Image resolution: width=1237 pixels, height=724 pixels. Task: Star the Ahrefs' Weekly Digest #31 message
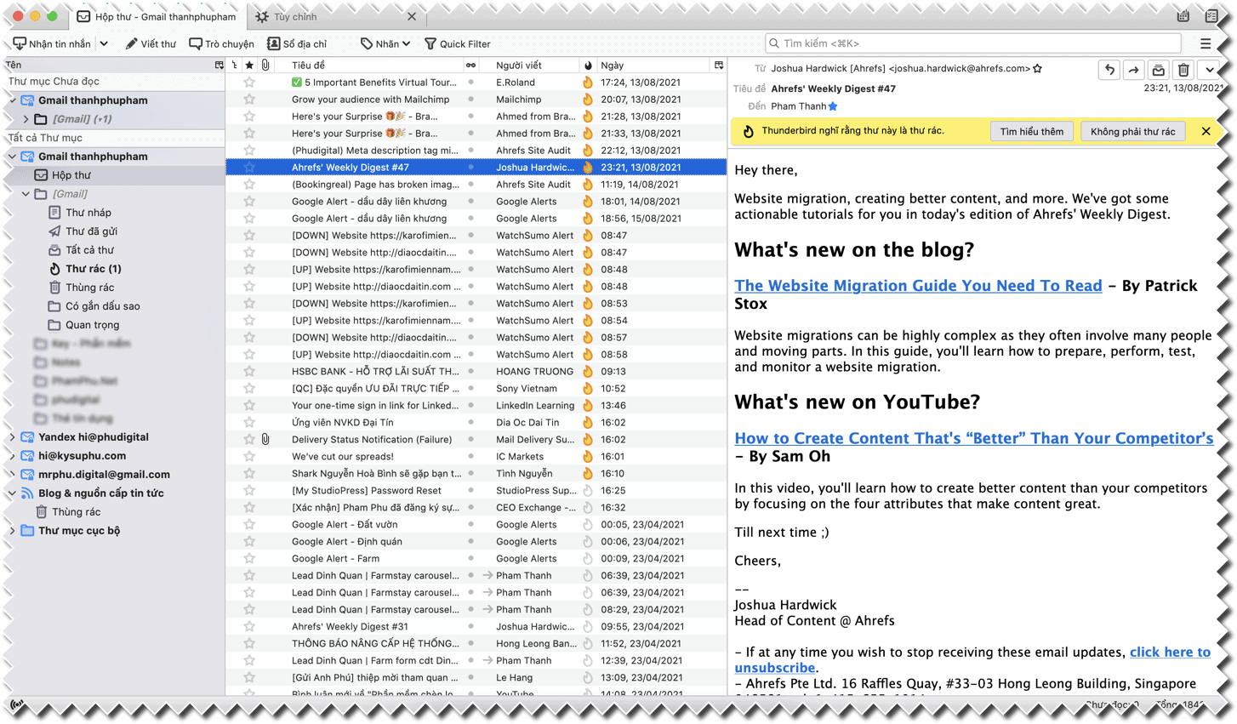[249, 627]
